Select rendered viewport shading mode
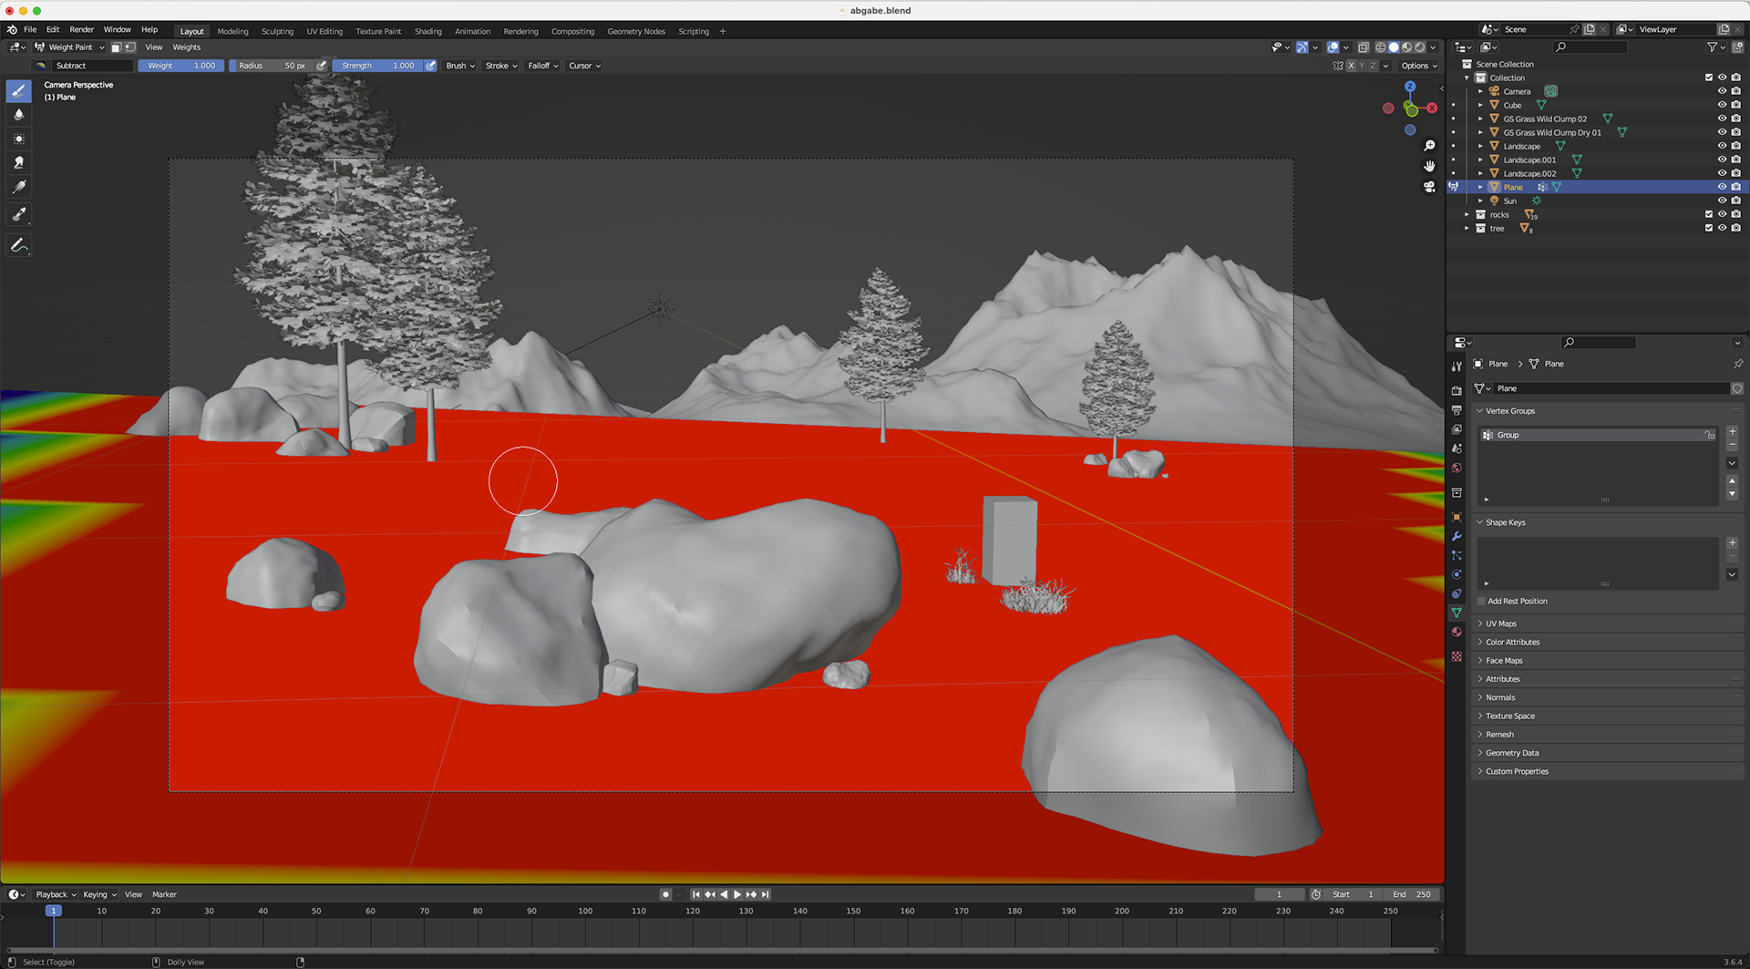The image size is (1750, 969). pyautogui.click(x=1419, y=47)
